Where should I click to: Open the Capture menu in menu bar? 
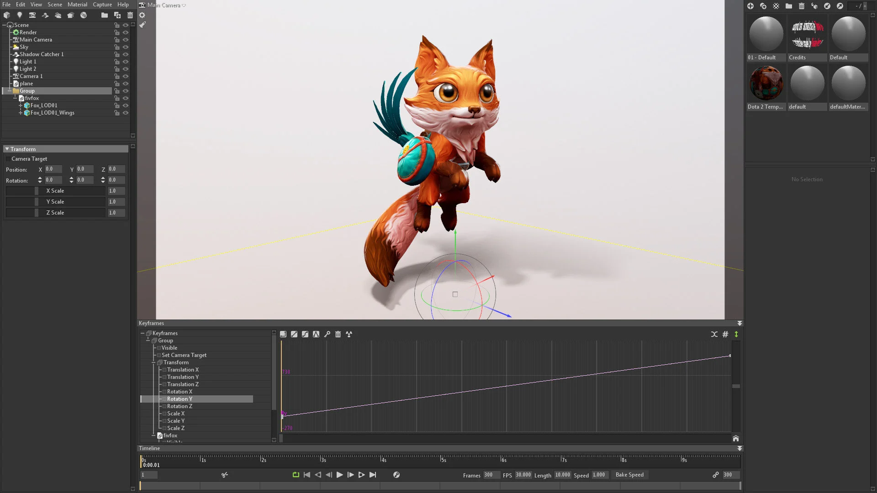pos(102,4)
